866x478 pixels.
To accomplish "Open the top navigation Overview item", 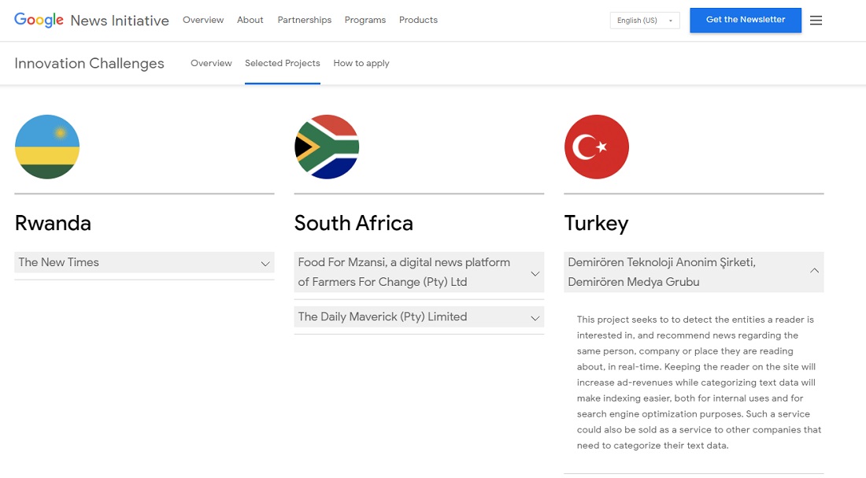I will [x=203, y=20].
